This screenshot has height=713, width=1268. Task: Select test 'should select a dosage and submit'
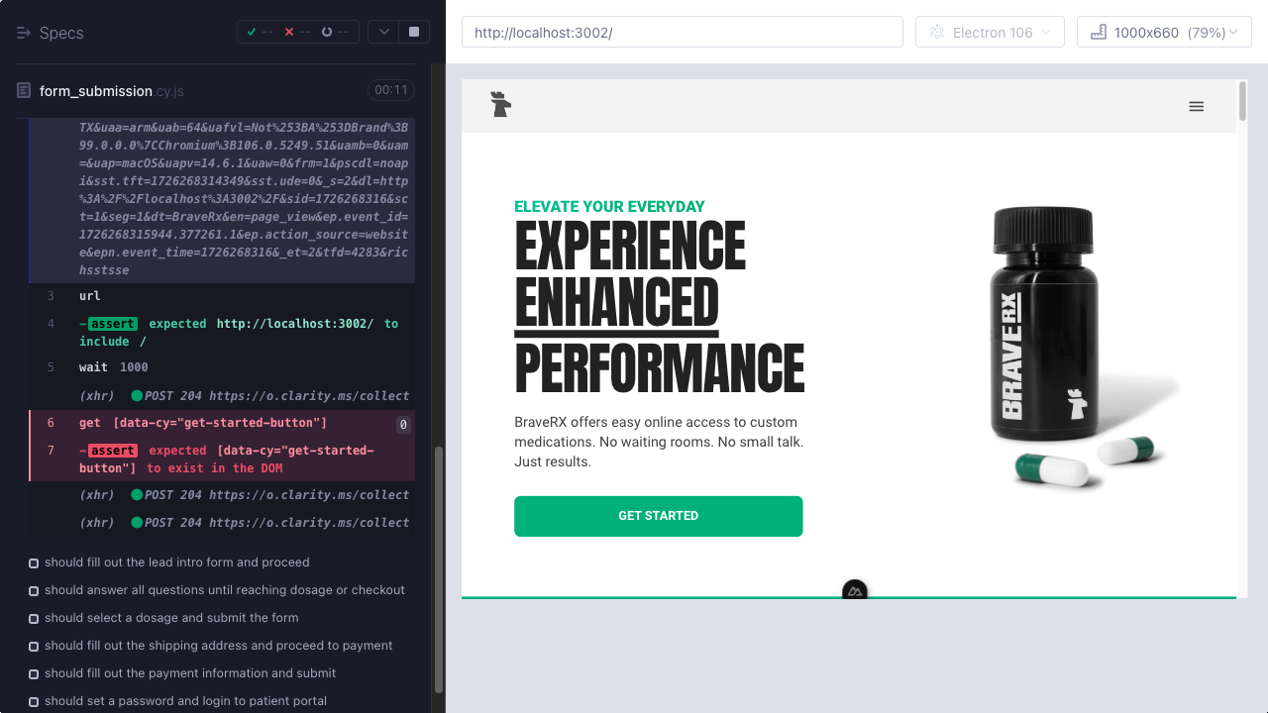(170, 618)
